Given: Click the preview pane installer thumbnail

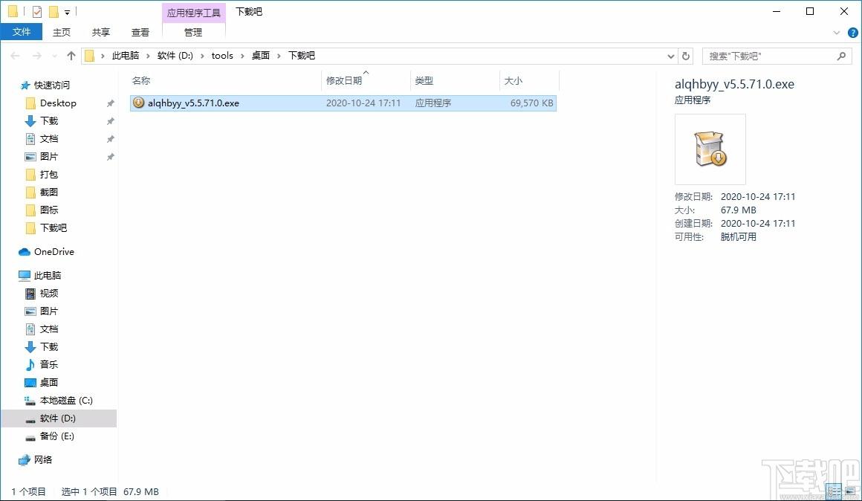Looking at the screenshot, I should tap(710, 149).
